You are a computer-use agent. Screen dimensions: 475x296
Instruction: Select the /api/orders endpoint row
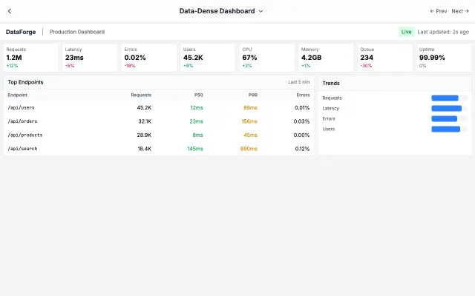(x=159, y=121)
